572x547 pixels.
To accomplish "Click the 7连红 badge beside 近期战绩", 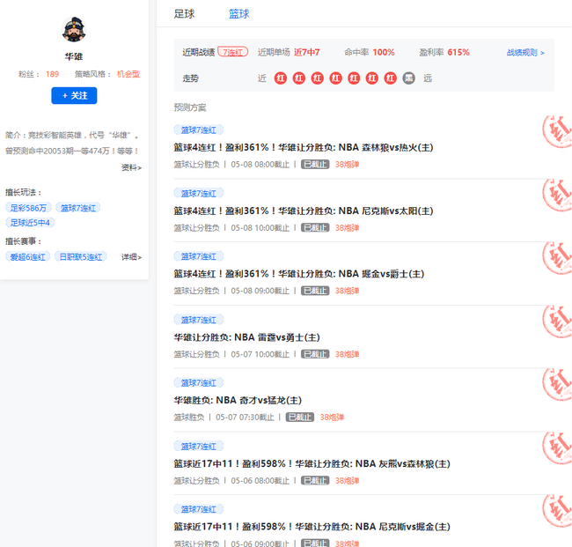I will click(232, 52).
